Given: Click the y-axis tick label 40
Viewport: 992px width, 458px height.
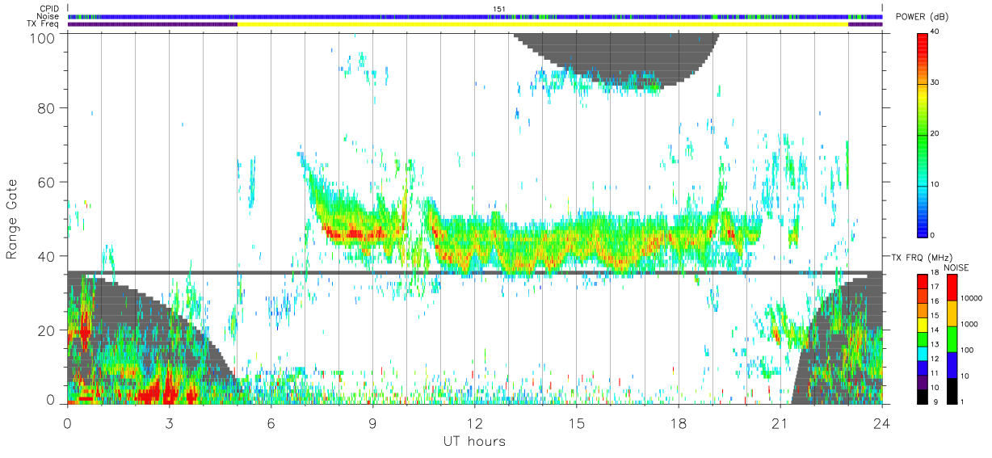Looking at the screenshot, I should click(x=47, y=256).
